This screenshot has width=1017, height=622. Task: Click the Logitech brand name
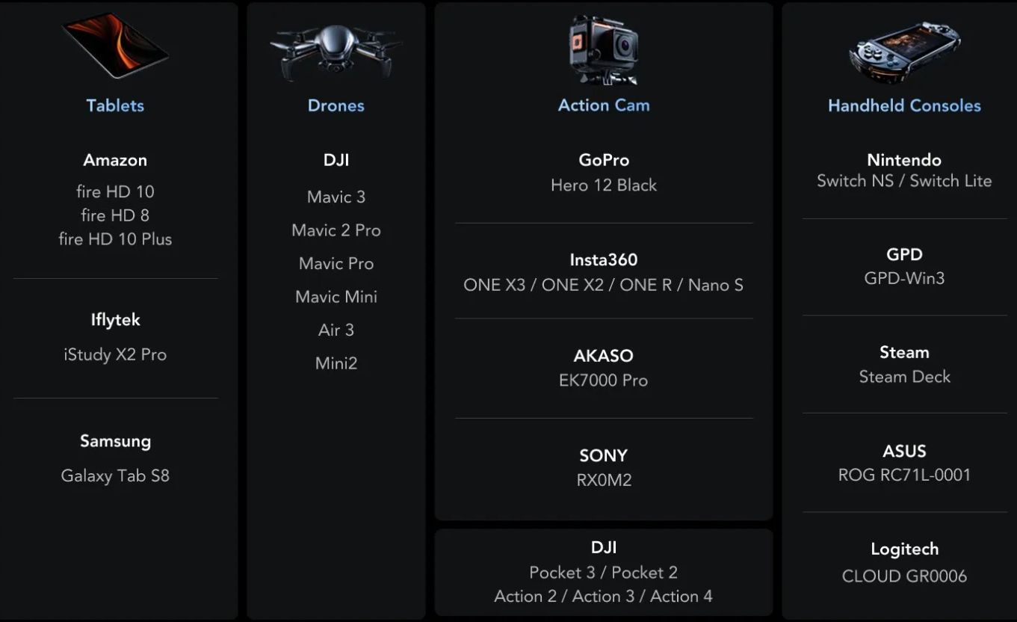point(904,549)
